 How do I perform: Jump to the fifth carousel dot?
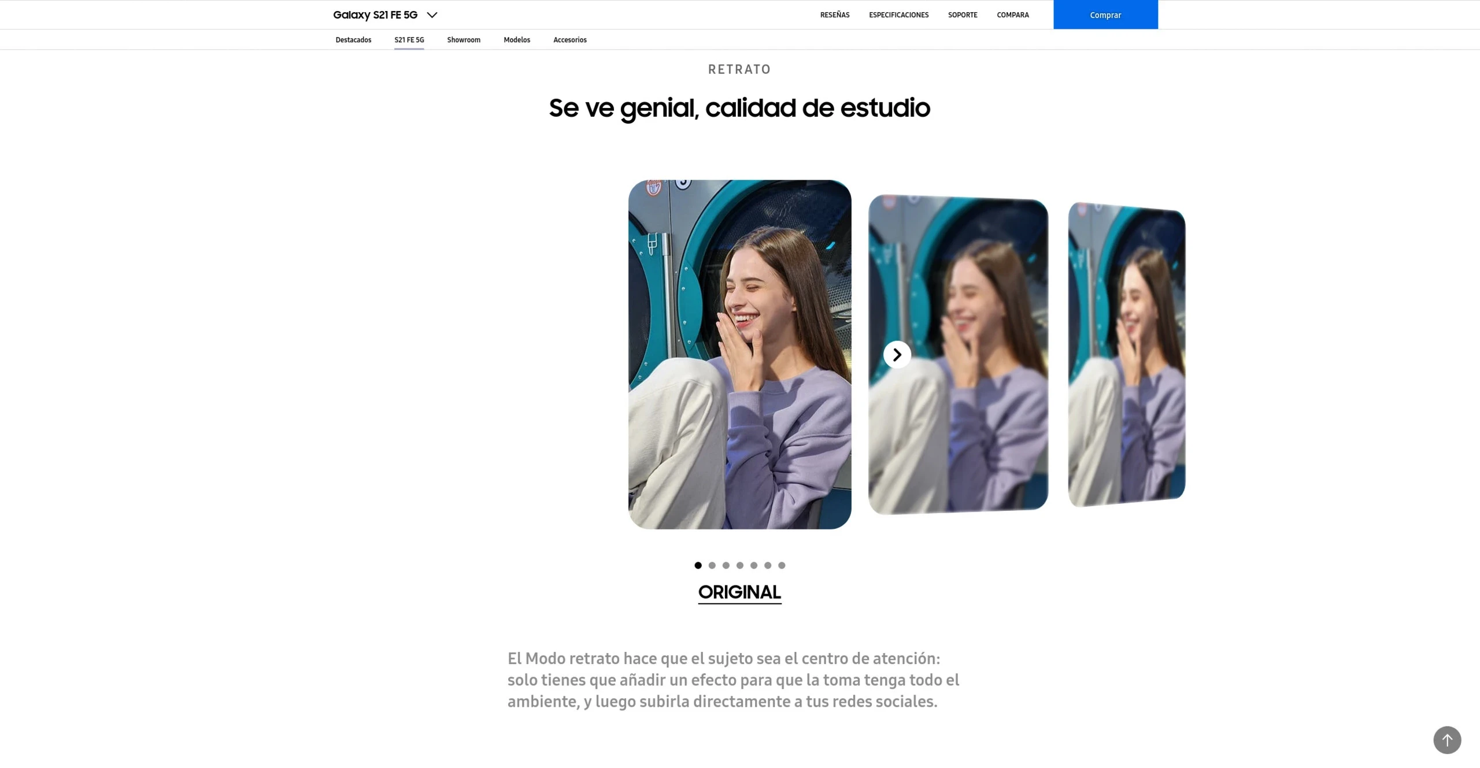(753, 565)
